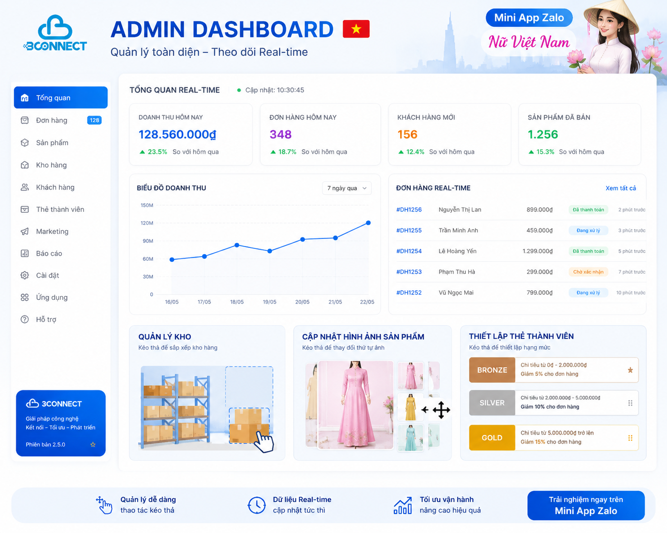Navigate to Báo cáo
Screen dimensions: 667x533
[61, 253]
